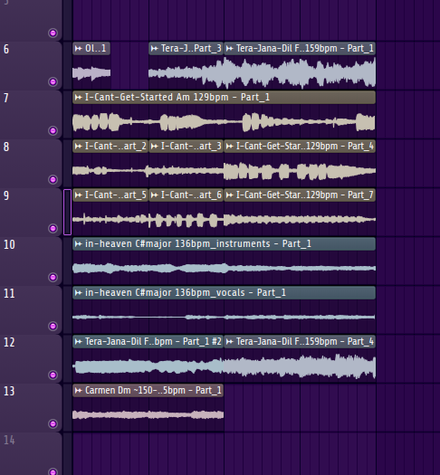Select track 9 header
This screenshot has width=440, height=475.
click(x=31, y=212)
